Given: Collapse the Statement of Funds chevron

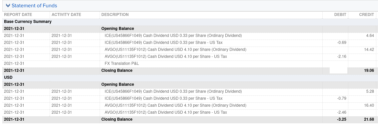Looking at the screenshot, I should coord(8,5).
